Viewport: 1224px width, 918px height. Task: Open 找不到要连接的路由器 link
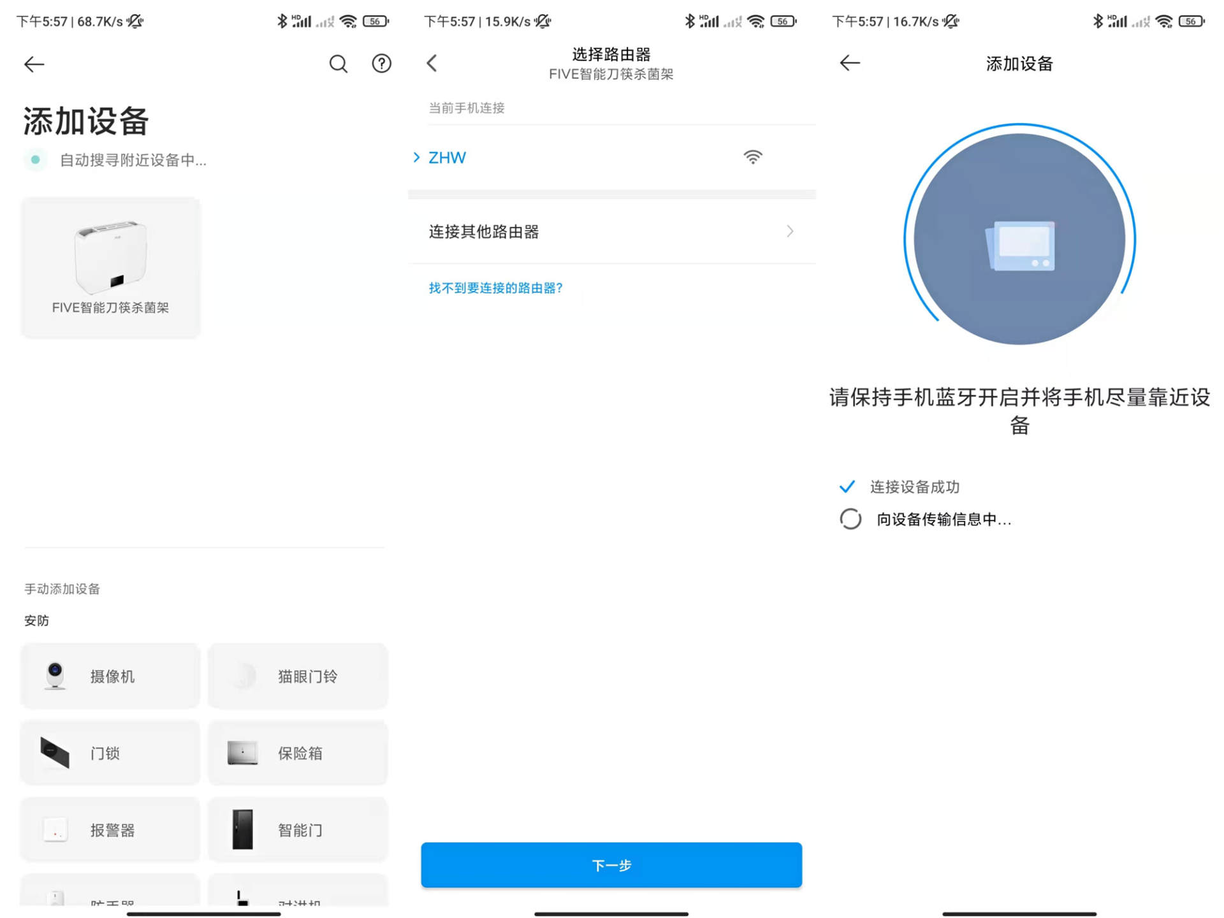(x=495, y=288)
